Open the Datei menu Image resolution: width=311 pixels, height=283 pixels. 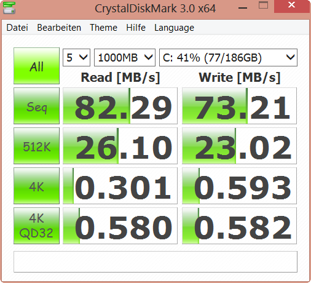tap(17, 28)
